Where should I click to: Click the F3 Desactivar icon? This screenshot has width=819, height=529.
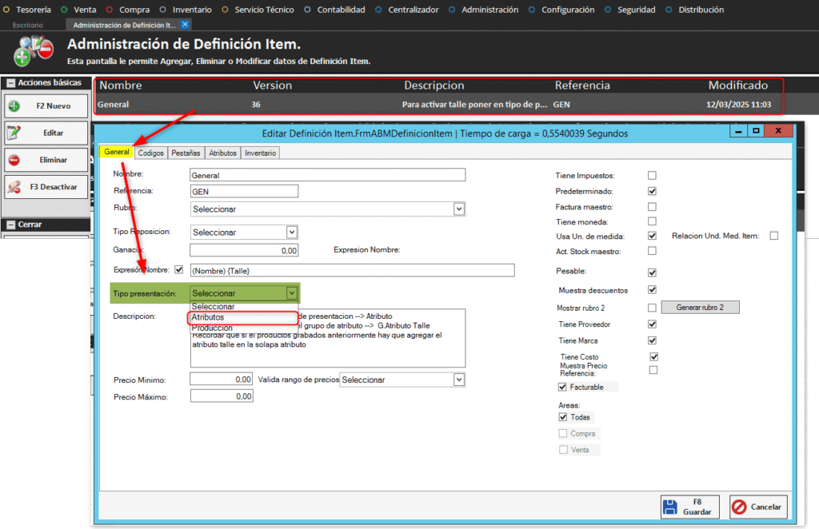14,187
